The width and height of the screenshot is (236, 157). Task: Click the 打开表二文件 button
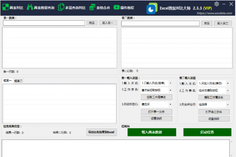click(214, 112)
